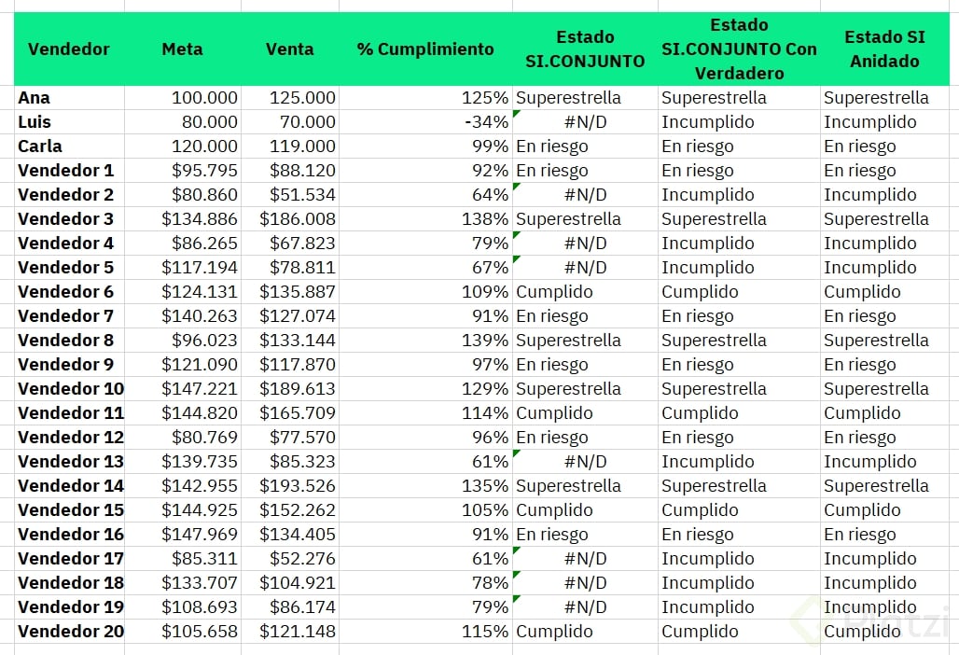Select Carla's venta value 119.000

[x=290, y=146]
